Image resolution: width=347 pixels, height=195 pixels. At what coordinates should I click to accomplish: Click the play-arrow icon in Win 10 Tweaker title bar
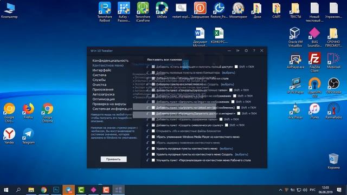pyautogui.click(x=238, y=50)
